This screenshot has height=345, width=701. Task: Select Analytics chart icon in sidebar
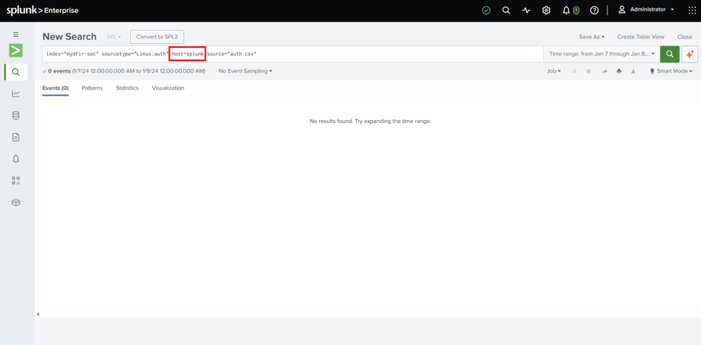(16, 93)
